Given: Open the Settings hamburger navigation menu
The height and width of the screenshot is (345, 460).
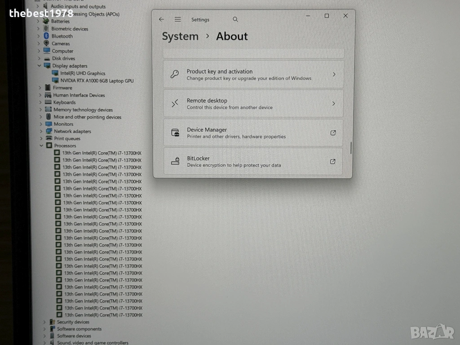Looking at the screenshot, I should point(178,19).
